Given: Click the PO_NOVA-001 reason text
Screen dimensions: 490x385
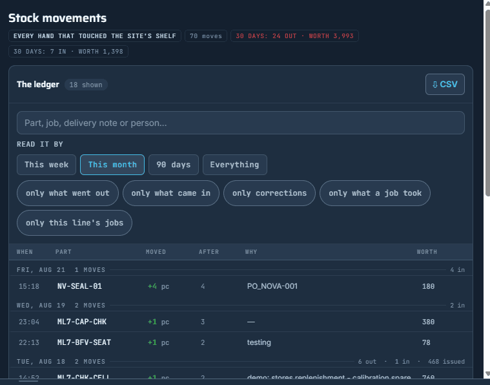Looking at the screenshot, I should (x=272, y=286).
